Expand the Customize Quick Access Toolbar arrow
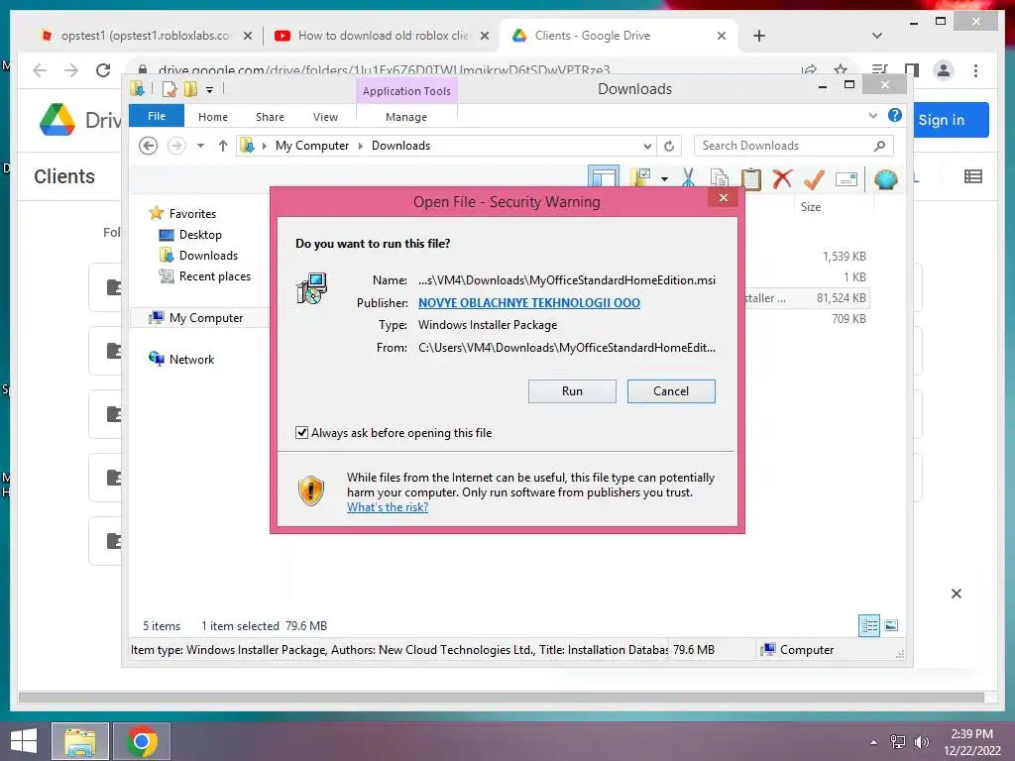This screenshot has width=1015, height=761. [210, 90]
